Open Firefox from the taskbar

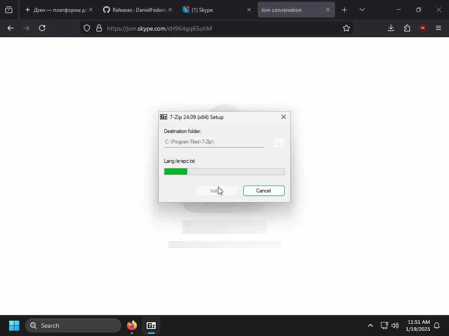pos(132,325)
